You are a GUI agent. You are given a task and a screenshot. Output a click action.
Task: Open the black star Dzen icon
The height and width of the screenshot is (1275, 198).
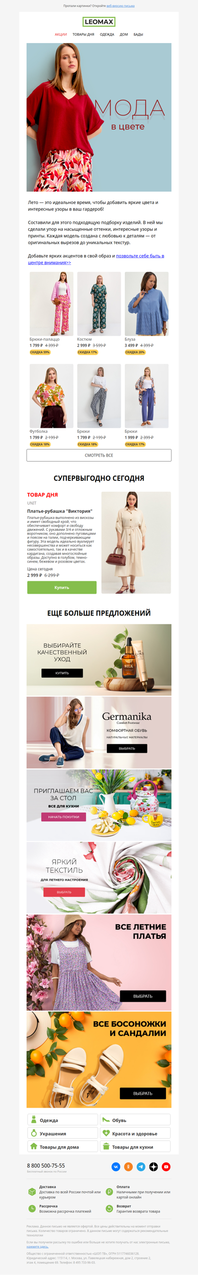tap(153, 1167)
